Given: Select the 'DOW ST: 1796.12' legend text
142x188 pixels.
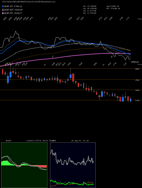Looking at the screenshot, I should (13, 6).
